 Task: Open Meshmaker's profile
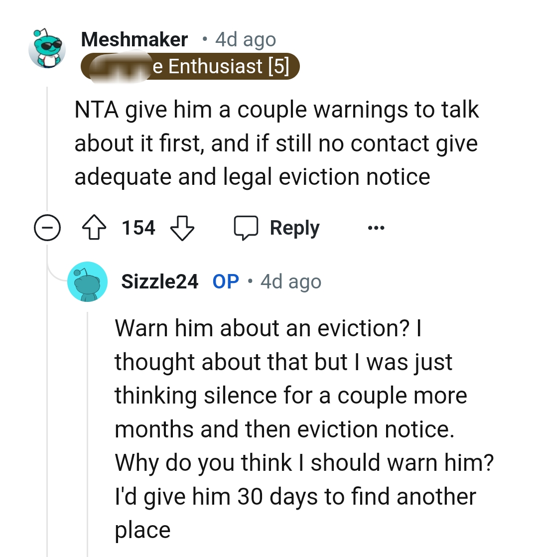tap(134, 39)
